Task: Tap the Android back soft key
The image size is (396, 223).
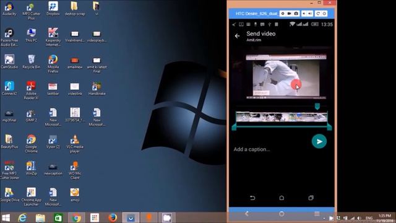Action: click(x=252, y=198)
